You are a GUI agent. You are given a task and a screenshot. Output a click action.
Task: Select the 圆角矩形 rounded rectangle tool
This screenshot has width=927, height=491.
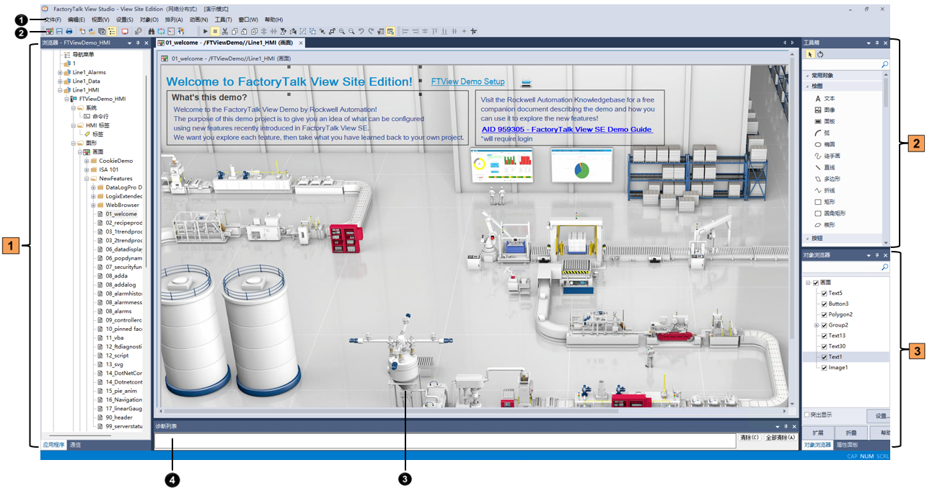click(830, 213)
